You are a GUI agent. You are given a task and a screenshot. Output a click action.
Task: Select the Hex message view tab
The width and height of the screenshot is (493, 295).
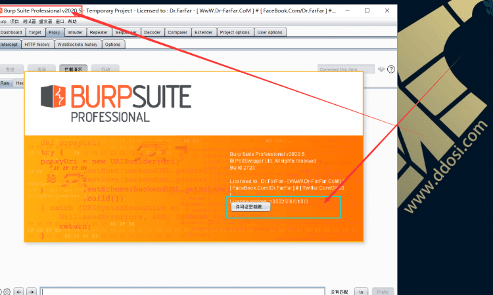coord(19,83)
